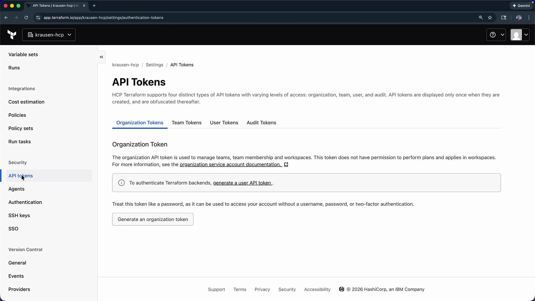Go to Settings breadcrumb

[x=154, y=65]
